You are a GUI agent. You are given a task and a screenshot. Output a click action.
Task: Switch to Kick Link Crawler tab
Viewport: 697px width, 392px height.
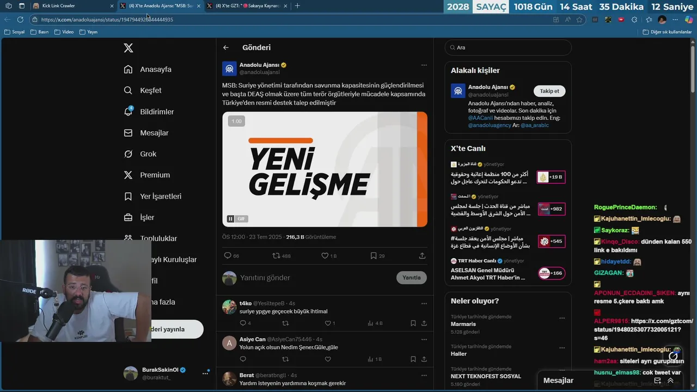click(74, 5)
